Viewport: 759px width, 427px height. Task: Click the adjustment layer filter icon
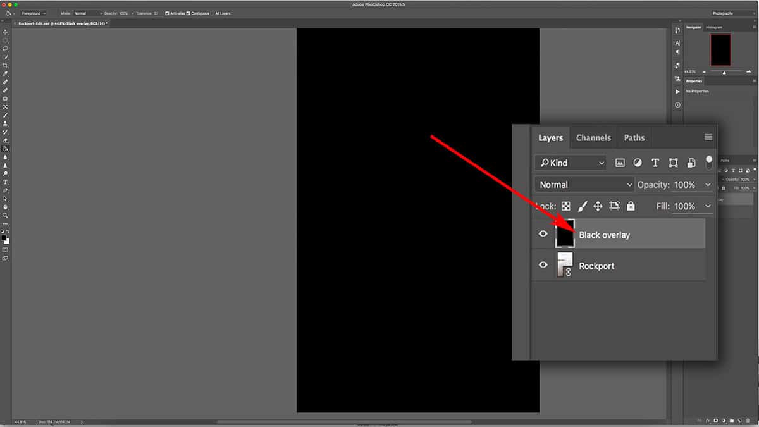pyautogui.click(x=638, y=163)
